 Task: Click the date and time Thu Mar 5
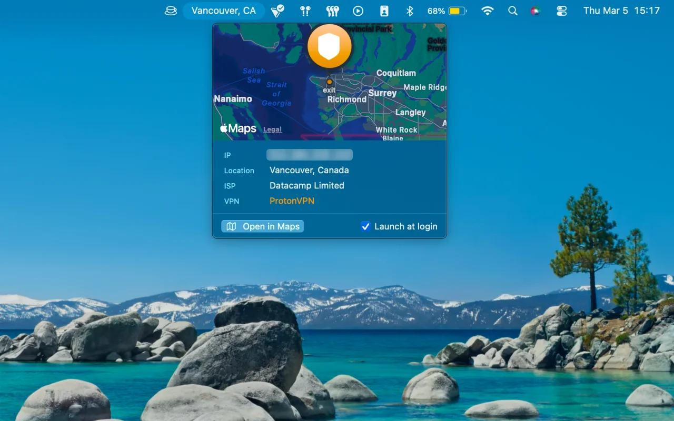(x=621, y=11)
